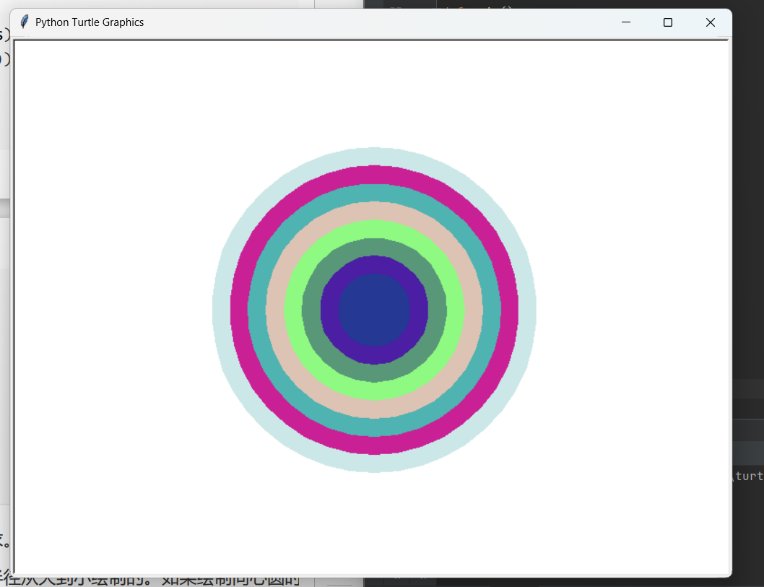Viewport: 764px width, 587px height.
Task: Click the bright green ring
Action: pos(374,228)
